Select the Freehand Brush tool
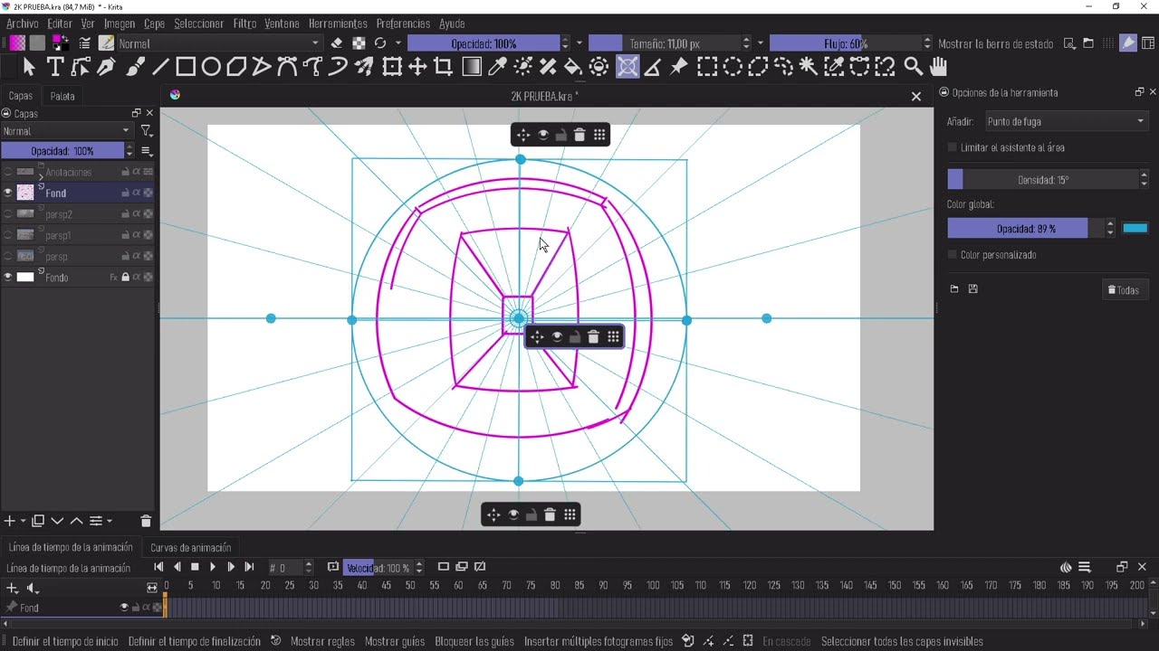This screenshot has height=651, width=1159. [x=134, y=66]
